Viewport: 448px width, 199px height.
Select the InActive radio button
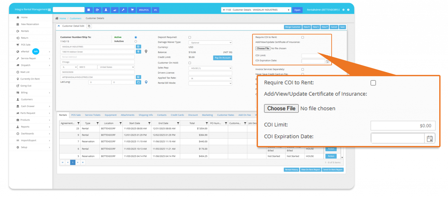tap(136, 41)
